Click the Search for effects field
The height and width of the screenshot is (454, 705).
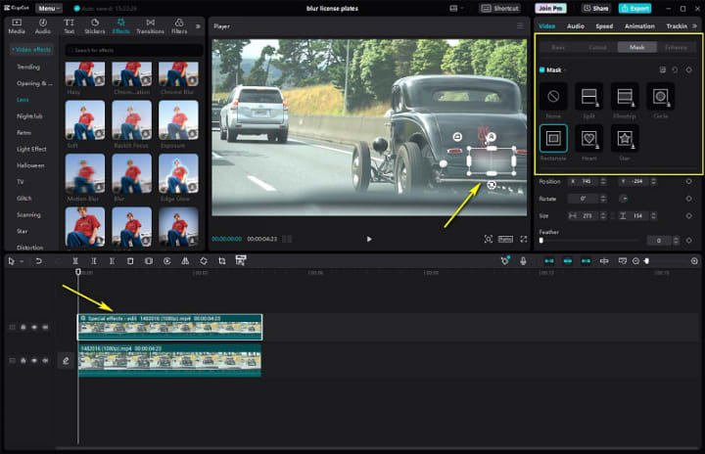coord(134,50)
